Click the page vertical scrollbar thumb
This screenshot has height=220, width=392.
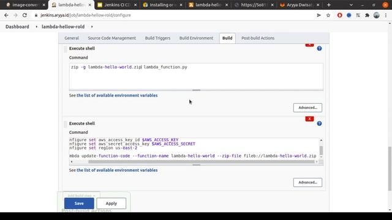tap(390, 169)
